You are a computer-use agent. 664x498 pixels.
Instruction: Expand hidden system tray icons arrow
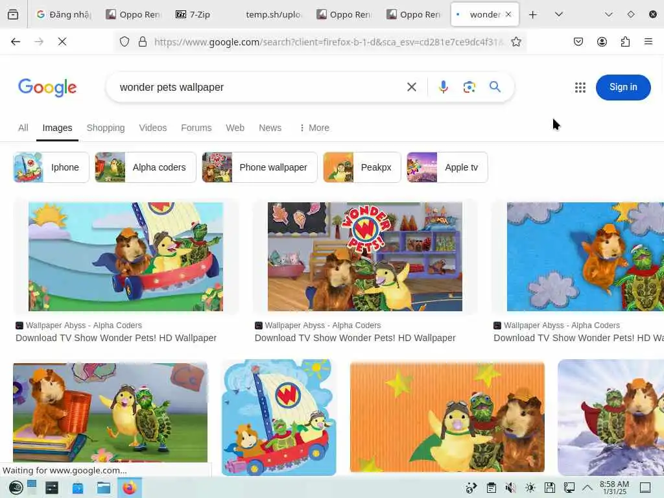click(587, 488)
